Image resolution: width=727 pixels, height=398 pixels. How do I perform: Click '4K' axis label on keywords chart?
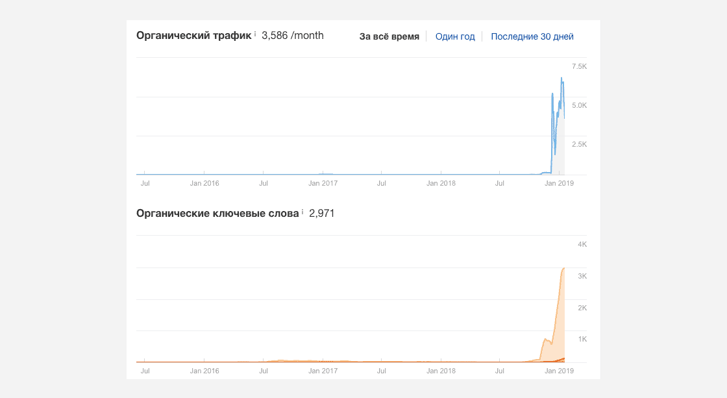pyautogui.click(x=582, y=245)
